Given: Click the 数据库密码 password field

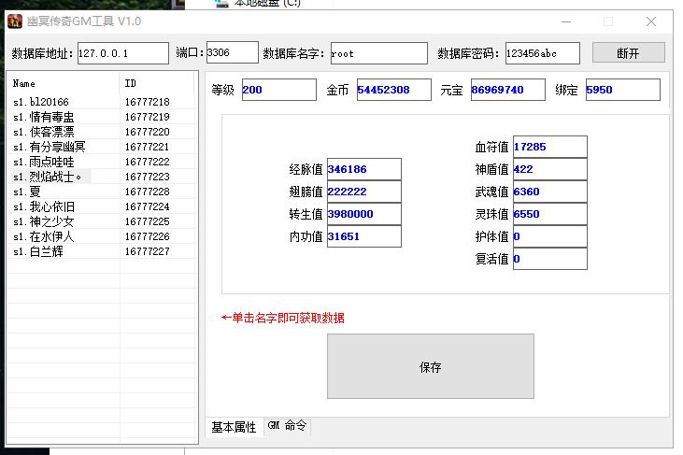Looking at the screenshot, I should click(542, 53).
